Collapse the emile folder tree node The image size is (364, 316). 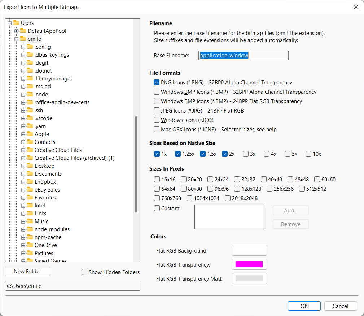tap(17, 39)
